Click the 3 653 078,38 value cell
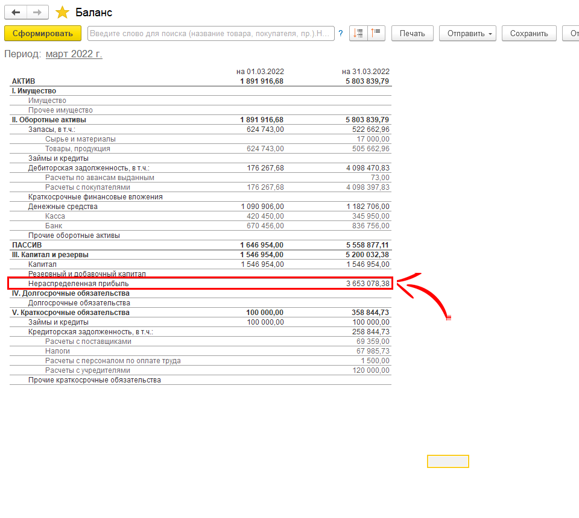The width and height of the screenshot is (579, 518). 367,283
